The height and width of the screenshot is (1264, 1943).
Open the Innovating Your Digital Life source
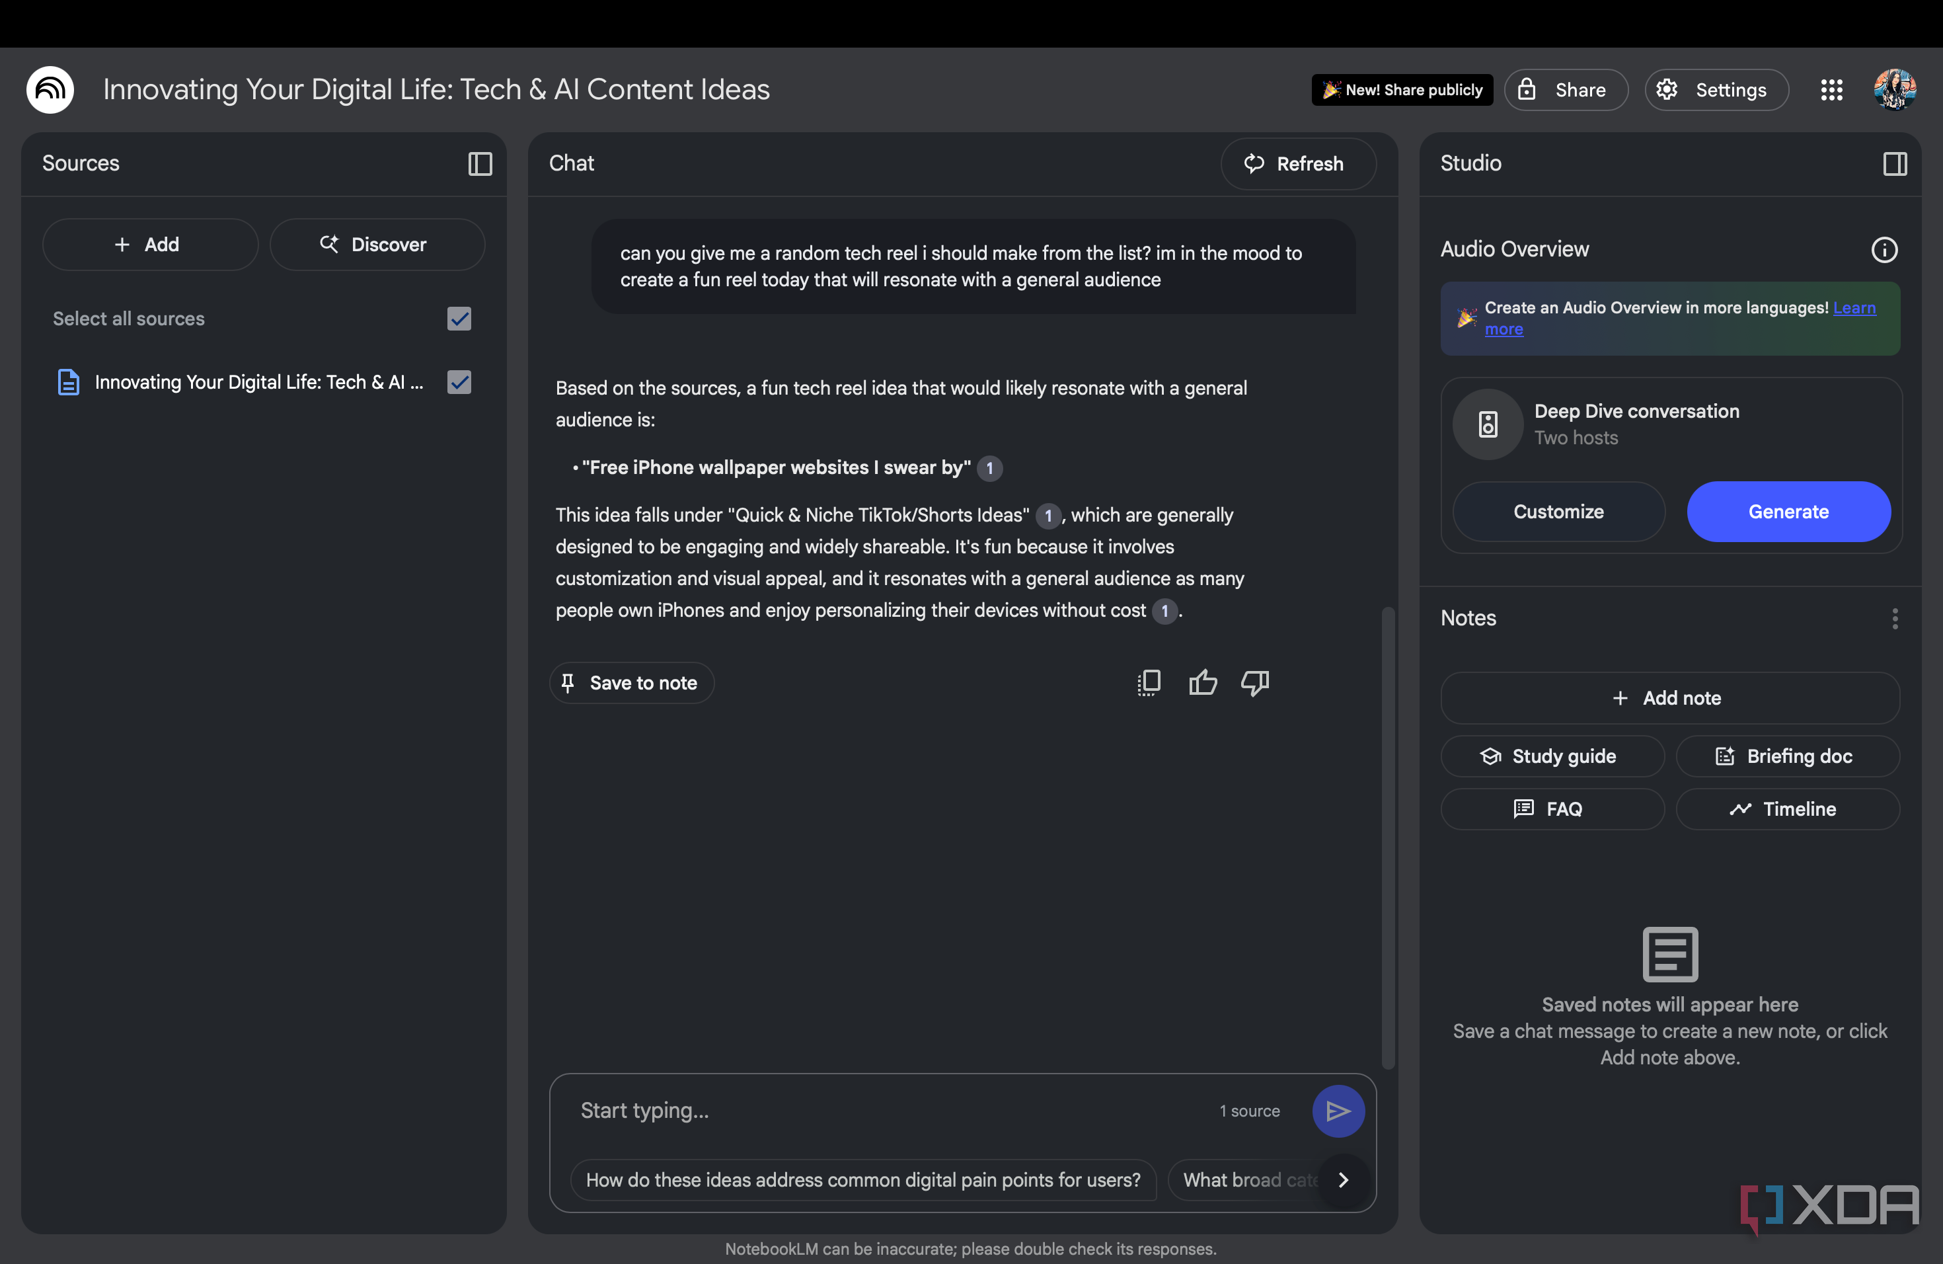(259, 382)
